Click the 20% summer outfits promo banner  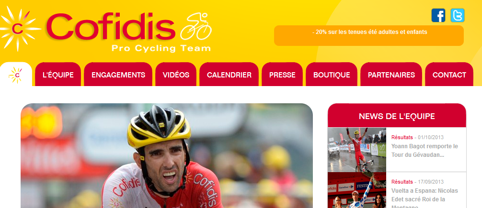pyautogui.click(x=369, y=35)
